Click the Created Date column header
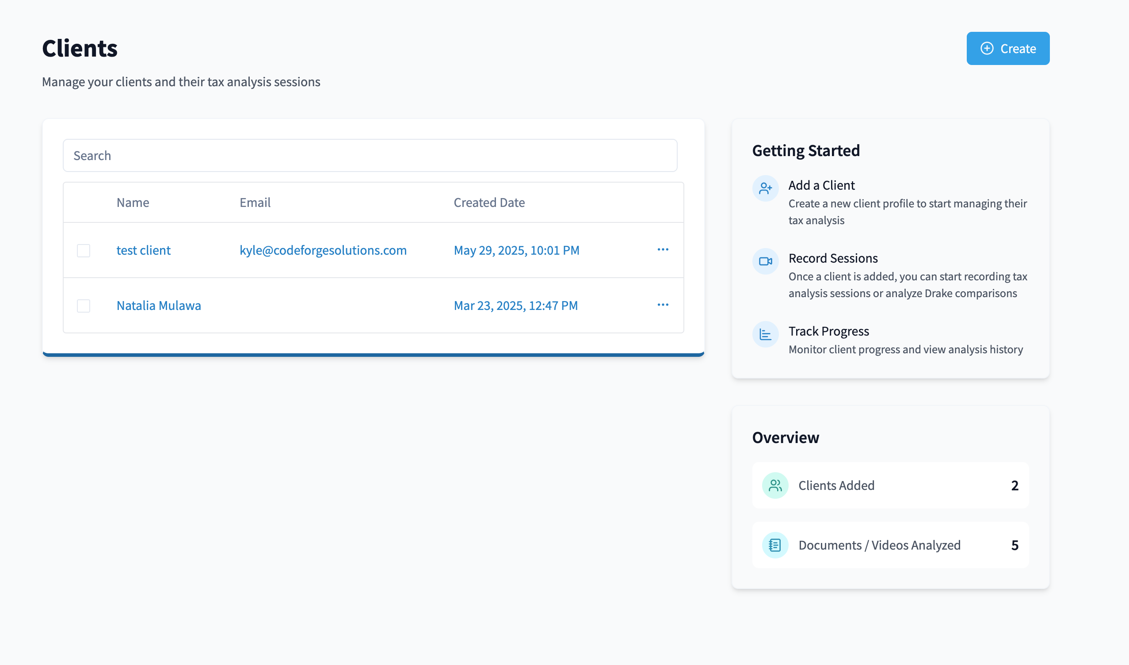 489,203
